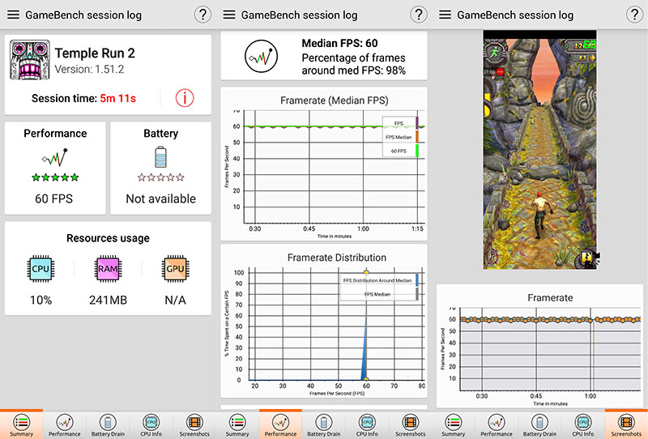Tap help question mark in right panel
This screenshot has width=648, height=439.
(x=634, y=15)
